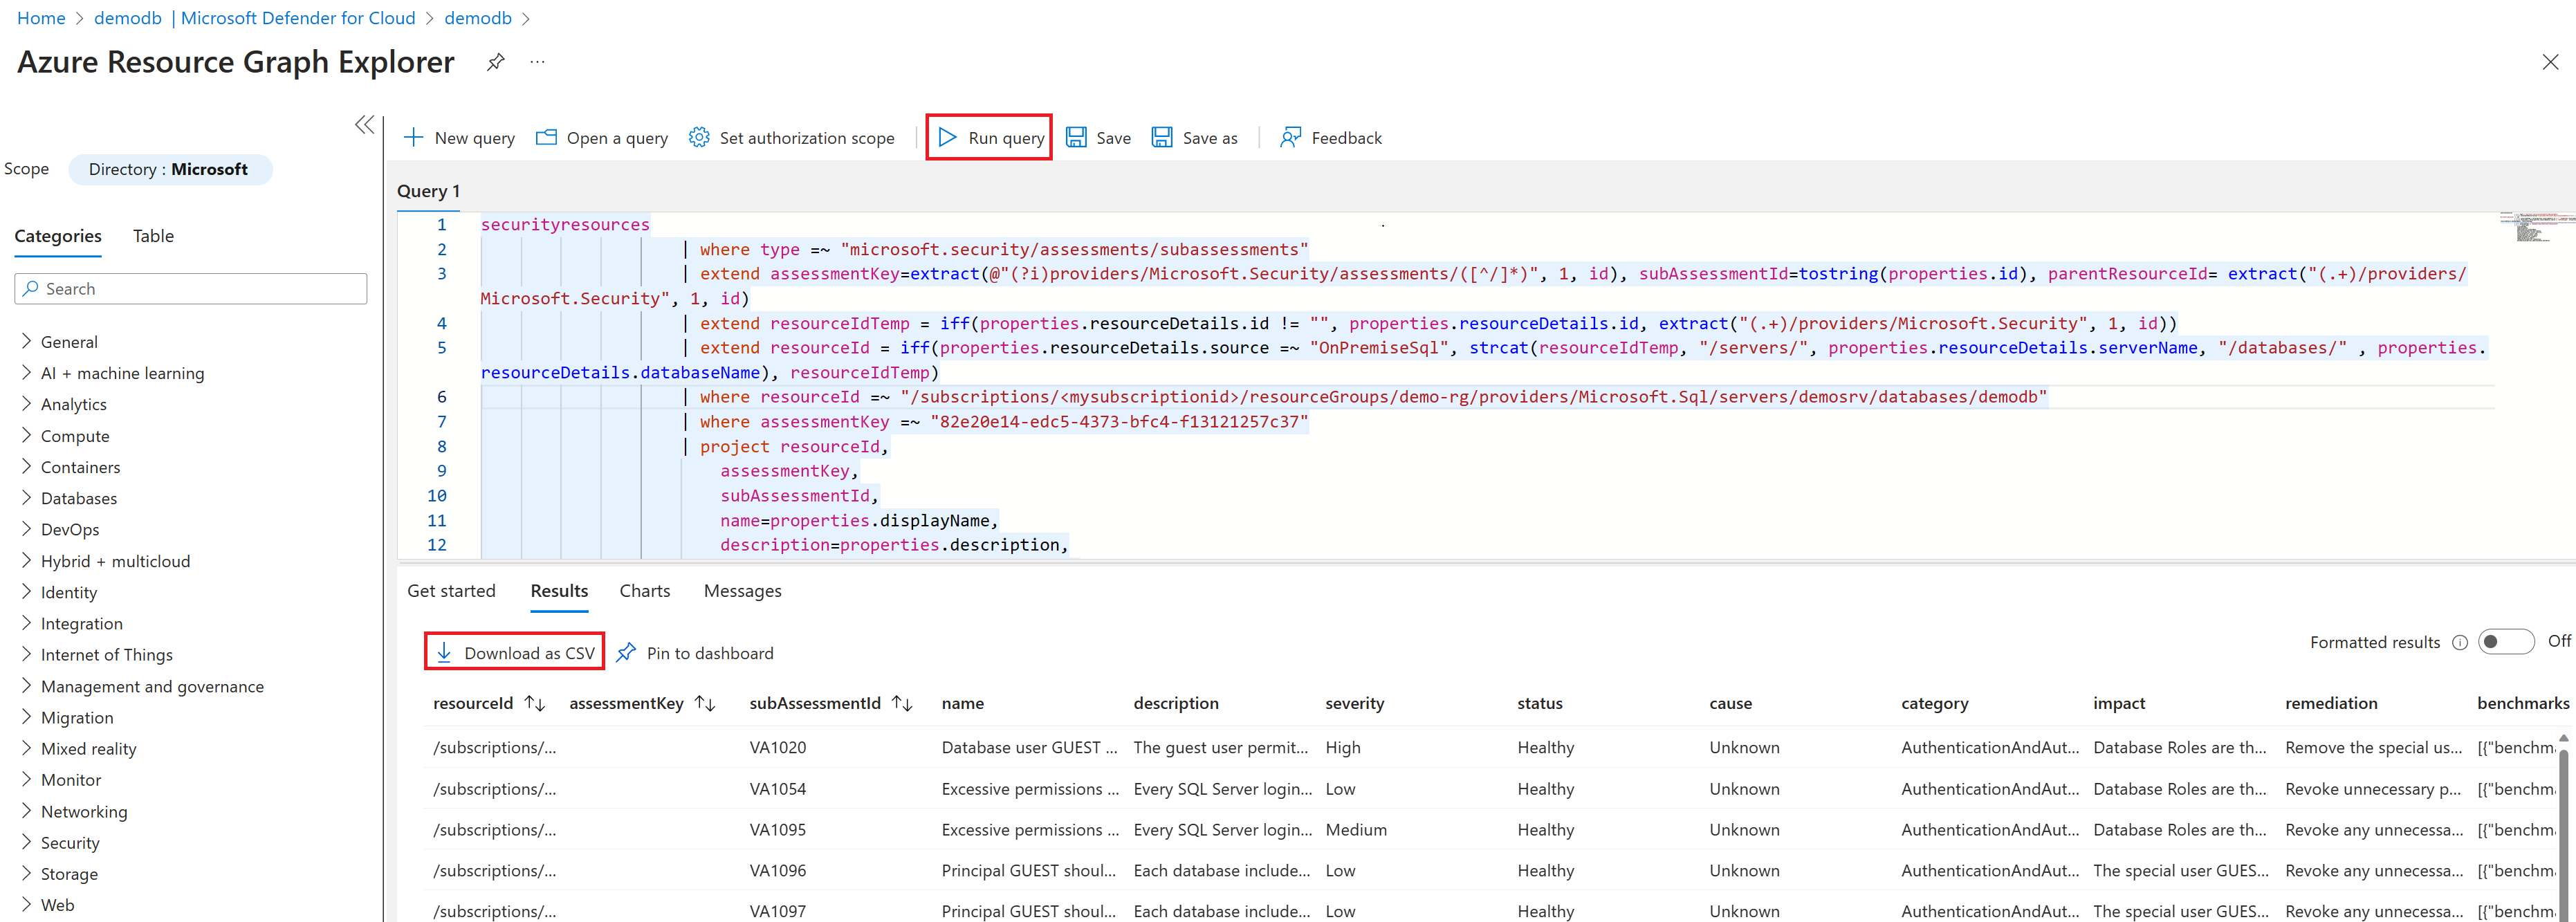The image size is (2576, 922).
Task: Pin results to dashboard
Action: [x=696, y=653]
